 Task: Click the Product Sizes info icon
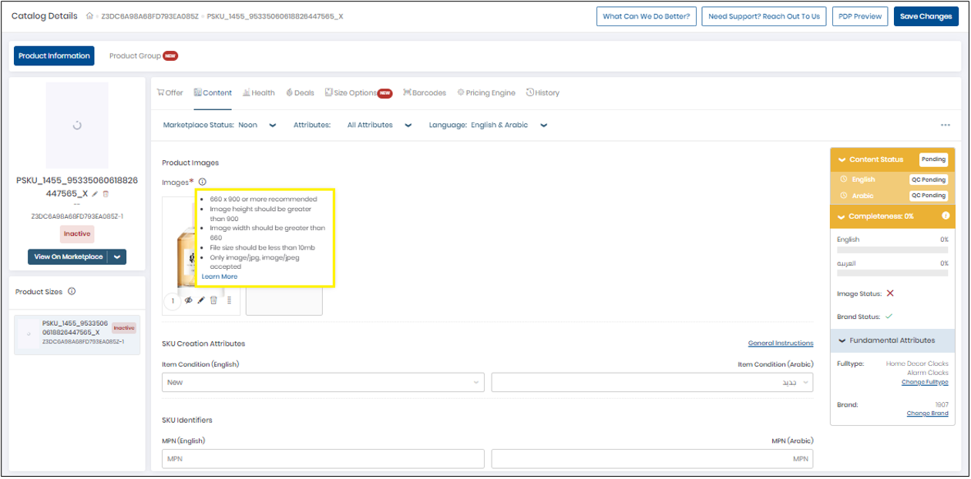(72, 291)
